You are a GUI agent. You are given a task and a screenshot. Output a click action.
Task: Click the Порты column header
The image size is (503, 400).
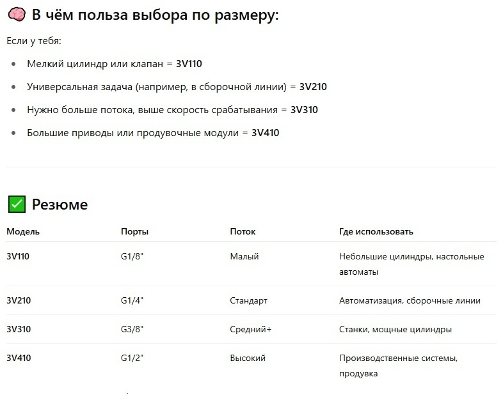pos(135,231)
